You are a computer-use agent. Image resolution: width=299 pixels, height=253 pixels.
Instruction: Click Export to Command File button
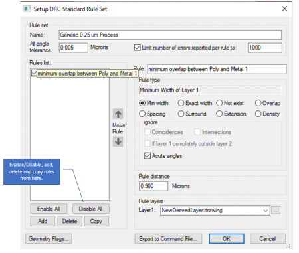(168, 239)
